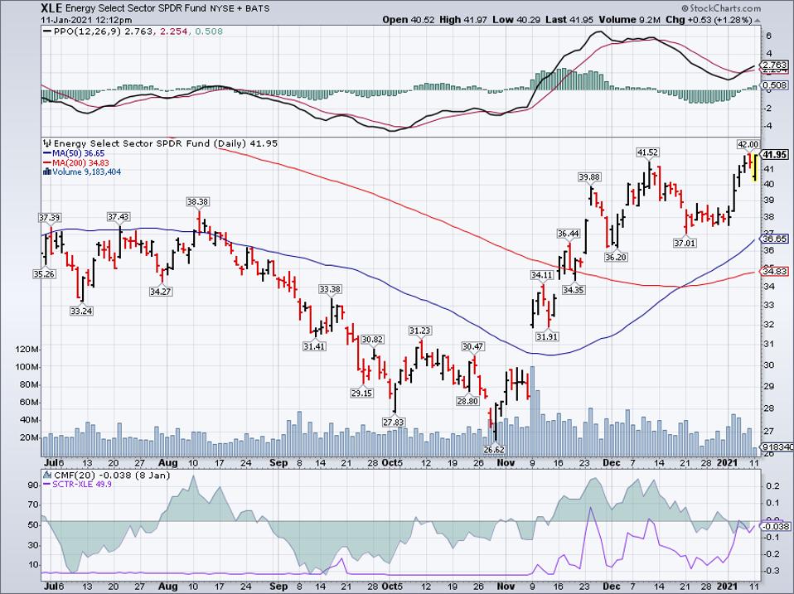The height and width of the screenshot is (594, 794).
Task: Click the 36.65 MA(50) tag on right axis
Action: (775, 239)
